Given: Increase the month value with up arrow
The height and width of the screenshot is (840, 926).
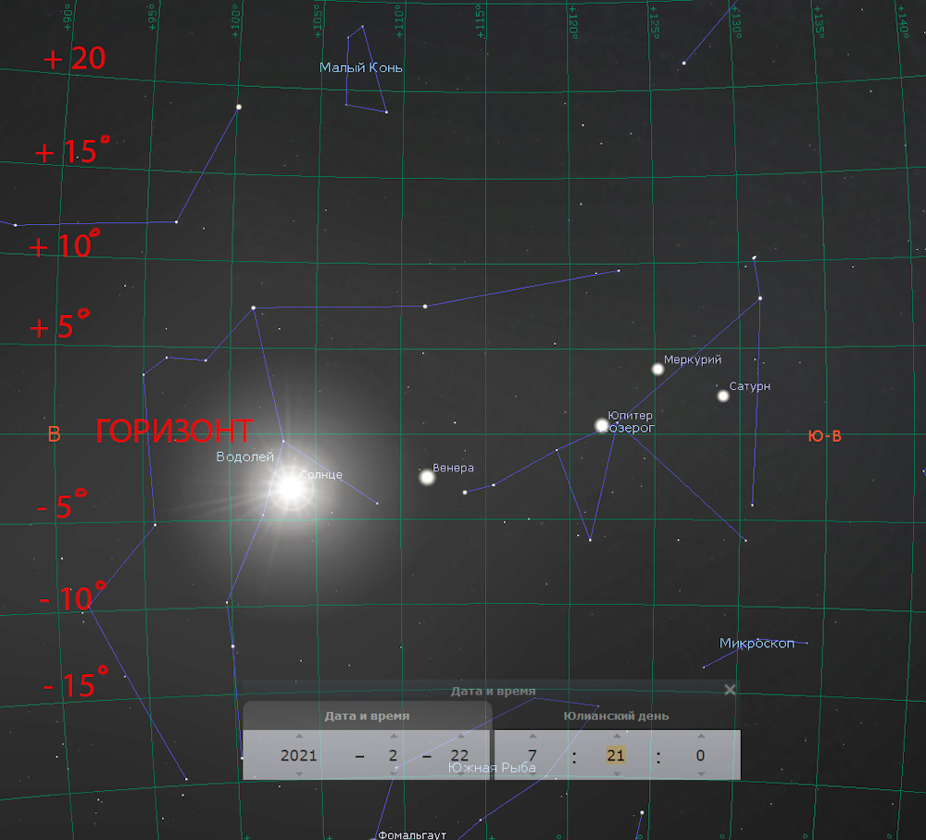Looking at the screenshot, I should click(394, 736).
